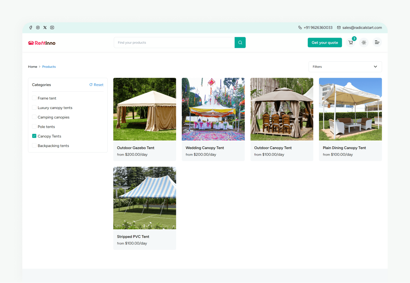Viewport: 410px width, 283px height.
Task: Open the hamburger menu icon
Action: tap(377, 42)
